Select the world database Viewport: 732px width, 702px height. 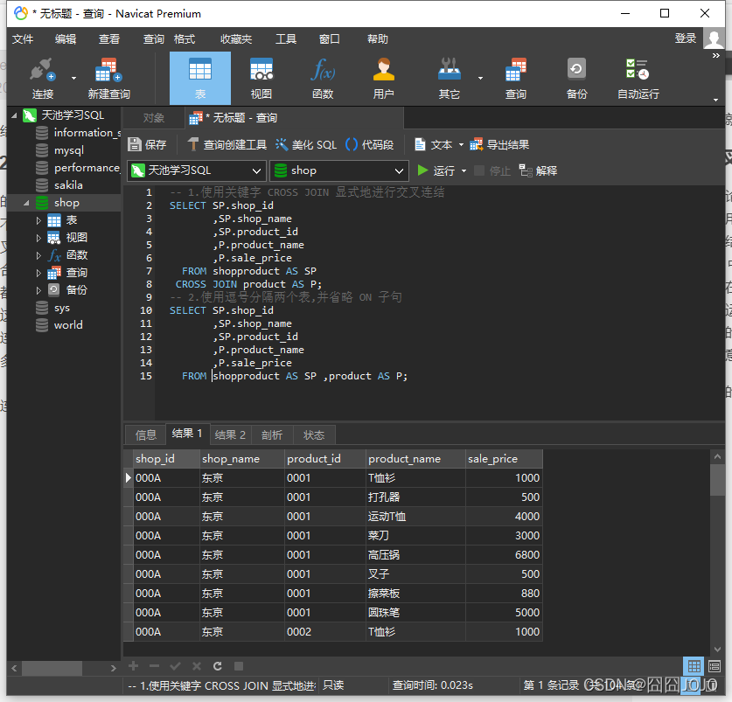68,325
